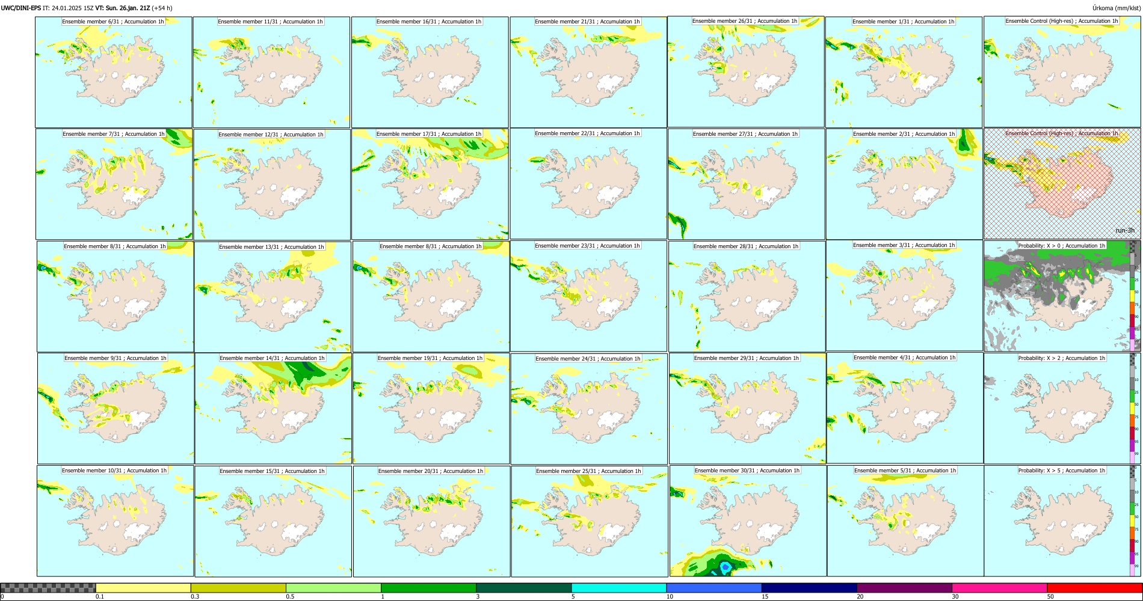The image size is (1143, 601).
Task: Open the Ensemble member 24/31 map panel
Action: 589,409
